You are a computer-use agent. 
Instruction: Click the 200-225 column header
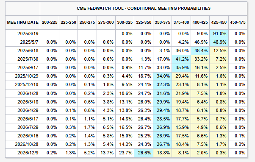click(50, 22)
